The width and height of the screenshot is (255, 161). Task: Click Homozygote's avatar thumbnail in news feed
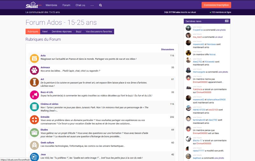coord(188,70)
